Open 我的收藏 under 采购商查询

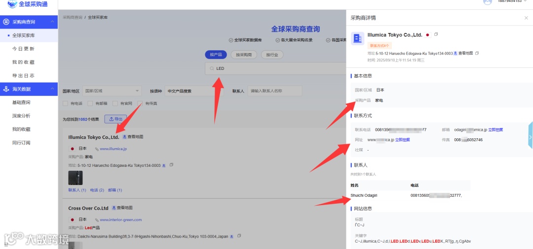24,62
